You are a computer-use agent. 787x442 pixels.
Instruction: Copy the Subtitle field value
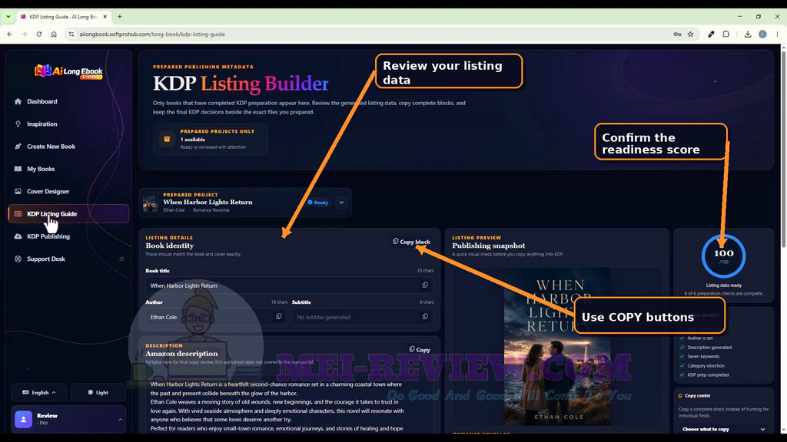[425, 317]
